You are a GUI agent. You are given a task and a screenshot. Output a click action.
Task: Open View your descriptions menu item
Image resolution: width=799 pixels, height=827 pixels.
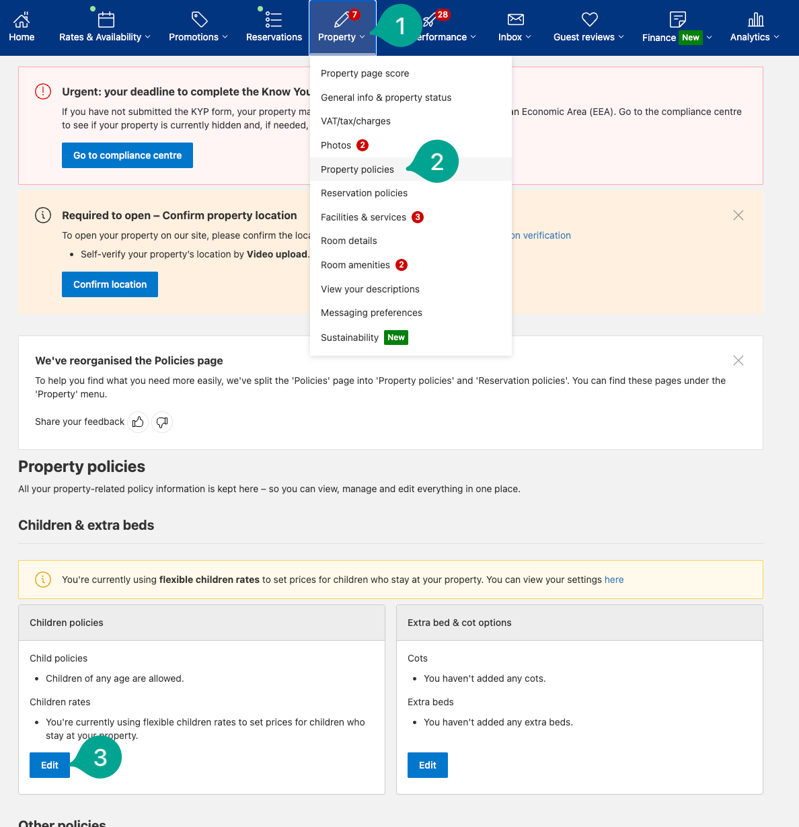click(x=411, y=289)
